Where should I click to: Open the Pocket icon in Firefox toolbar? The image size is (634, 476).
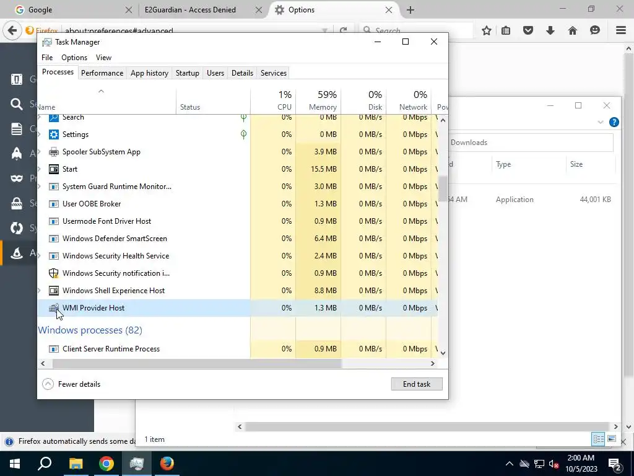(528, 30)
